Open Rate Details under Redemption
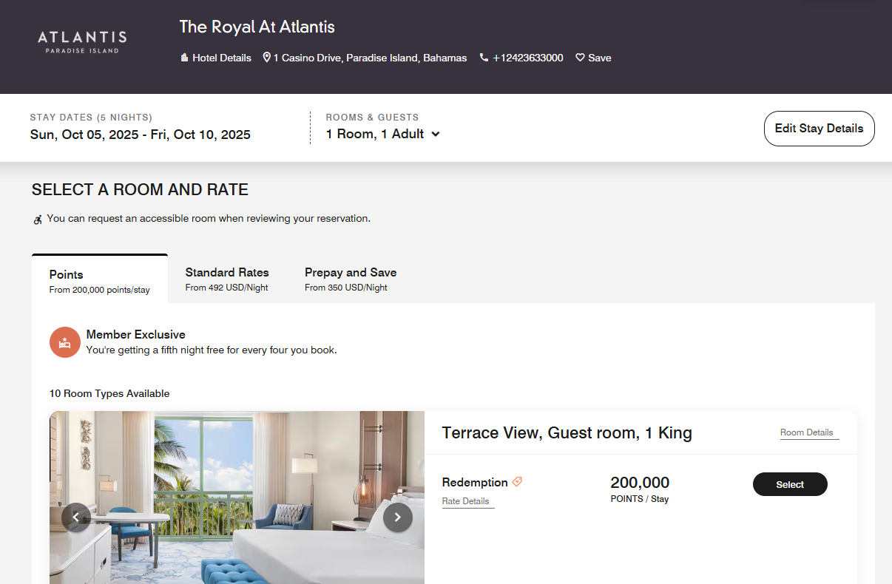Viewport: 892px width, 584px height. (465, 500)
